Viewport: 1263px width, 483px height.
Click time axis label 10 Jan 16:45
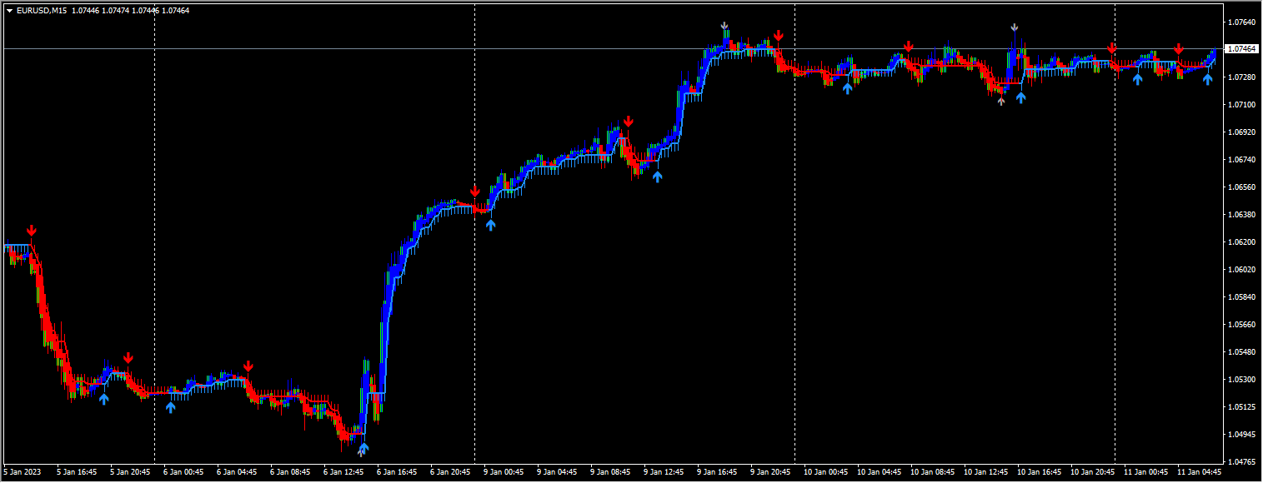pos(1039,472)
